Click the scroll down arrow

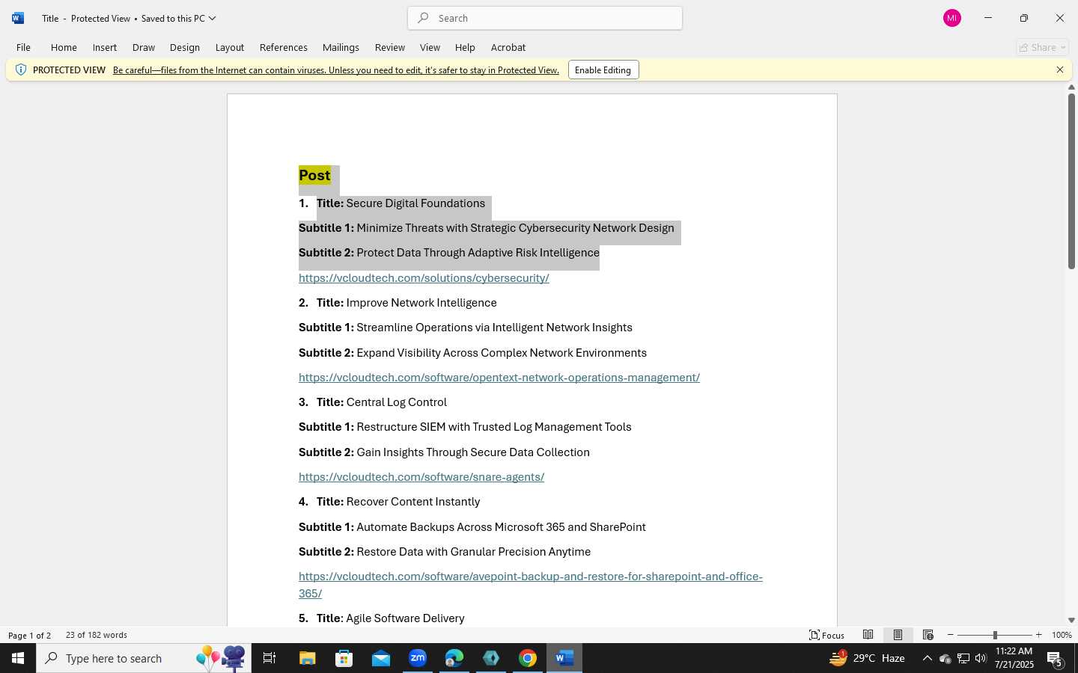tap(1071, 620)
